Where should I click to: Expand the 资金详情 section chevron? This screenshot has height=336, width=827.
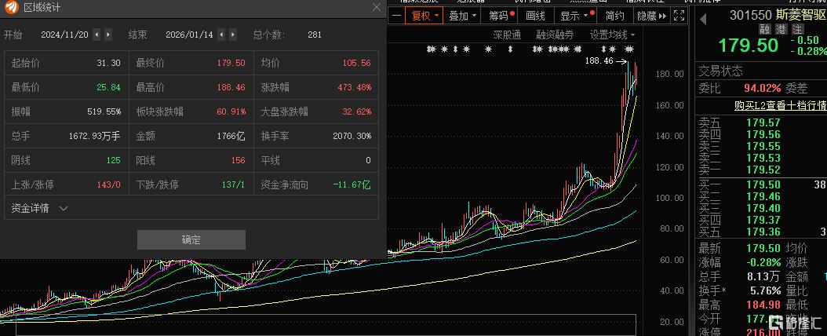pos(64,208)
